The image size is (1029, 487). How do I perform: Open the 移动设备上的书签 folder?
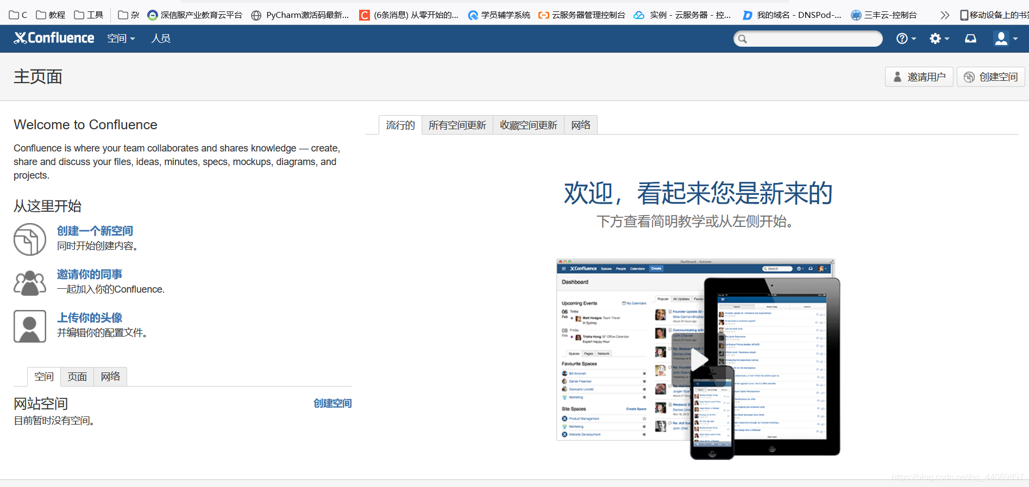click(994, 15)
